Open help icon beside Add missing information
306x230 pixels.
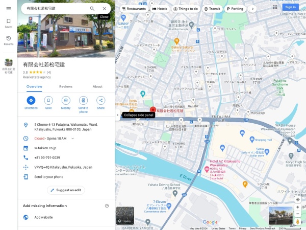[x=107, y=206]
